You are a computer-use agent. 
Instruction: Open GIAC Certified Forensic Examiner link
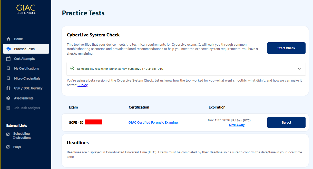click(154, 123)
